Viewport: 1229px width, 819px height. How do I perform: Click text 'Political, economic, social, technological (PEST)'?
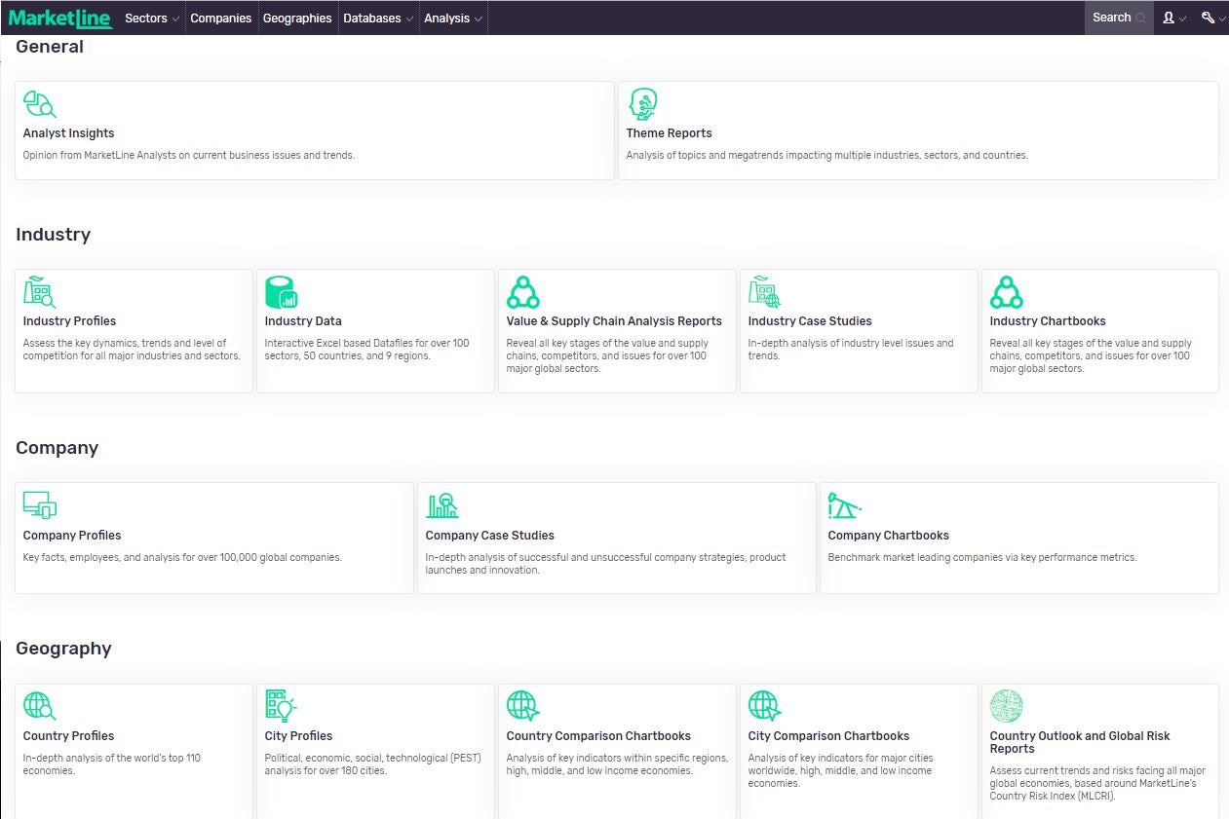pos(373,758)
